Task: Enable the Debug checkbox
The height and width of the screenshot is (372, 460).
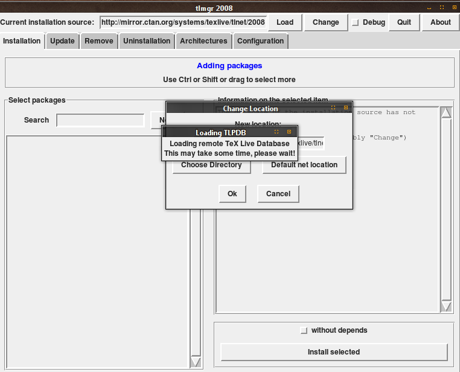Action: point(356,22)
